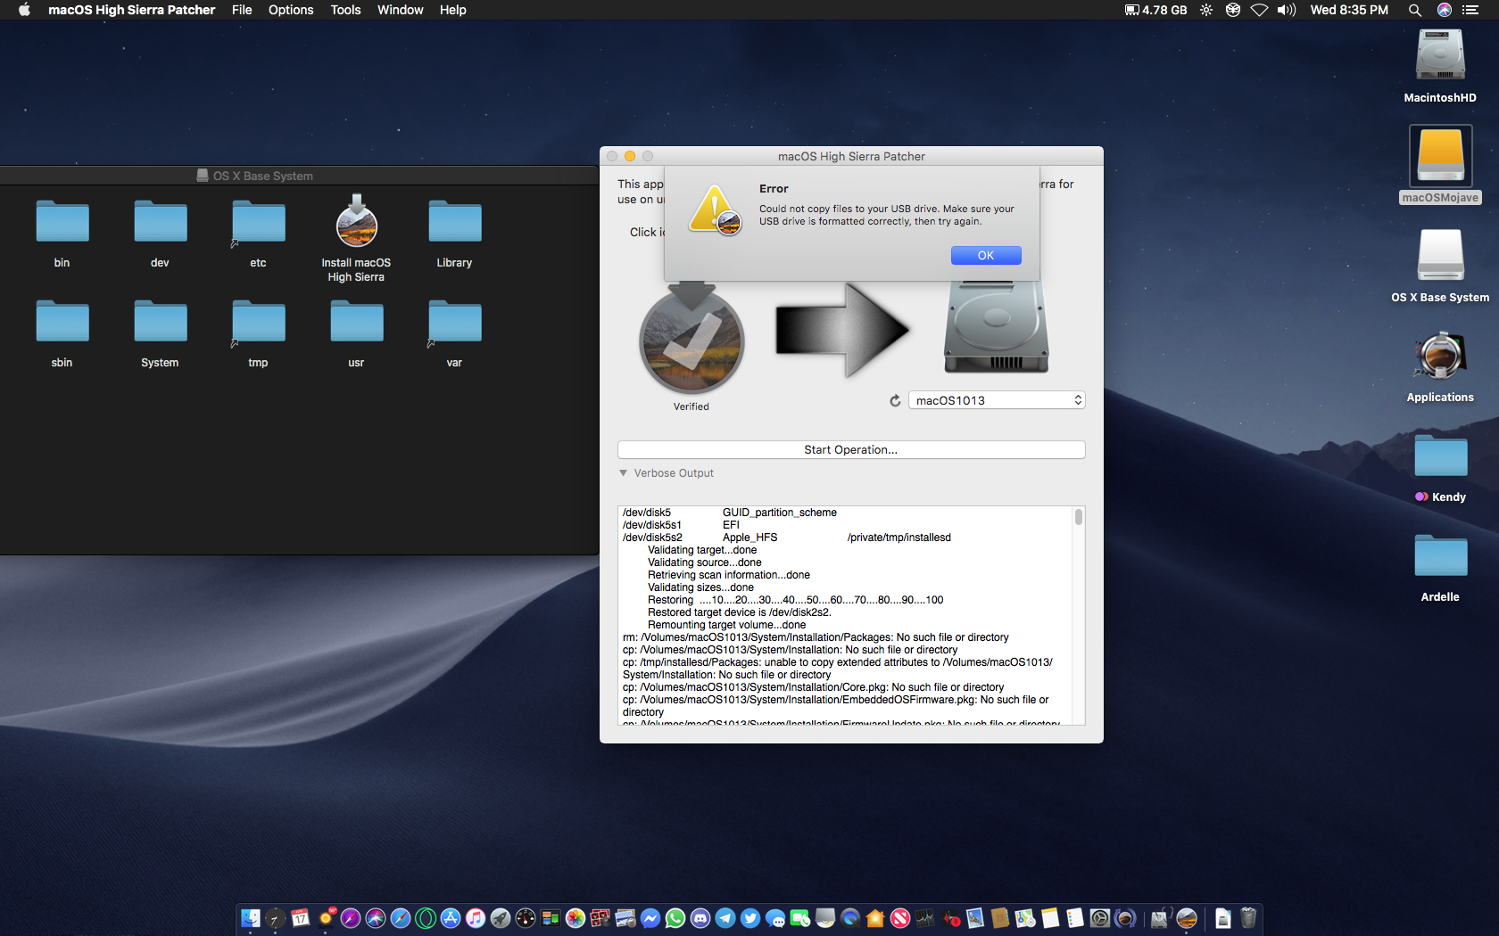The image size is (1499, 936).
Task: Click Restoring progress line in verbose output
Action: tap(795, 600)
